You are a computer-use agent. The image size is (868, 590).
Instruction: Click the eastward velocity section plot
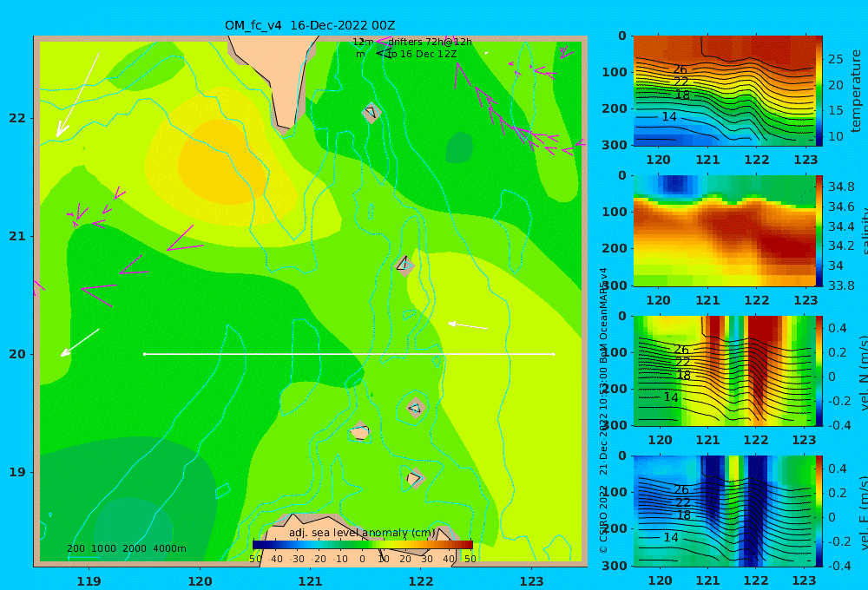tap(724, 511)
